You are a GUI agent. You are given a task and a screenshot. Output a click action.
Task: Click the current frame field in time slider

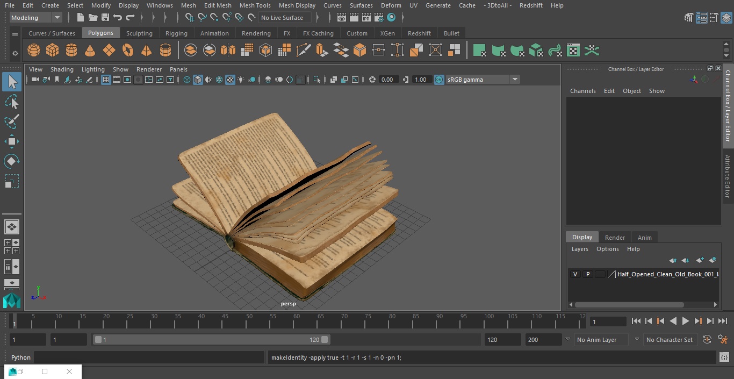[608, 321]
